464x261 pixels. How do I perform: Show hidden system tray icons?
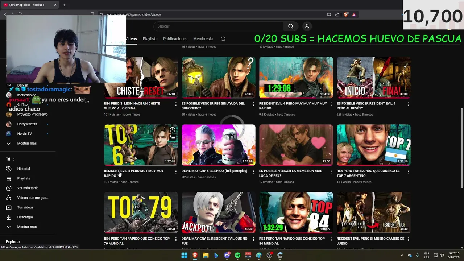pos(402,255)
